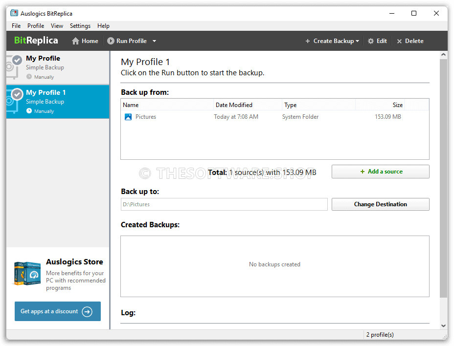Click the BitReplica app icon in title bar
Viewport: 454px width, 346px height.
coord(14,13)
